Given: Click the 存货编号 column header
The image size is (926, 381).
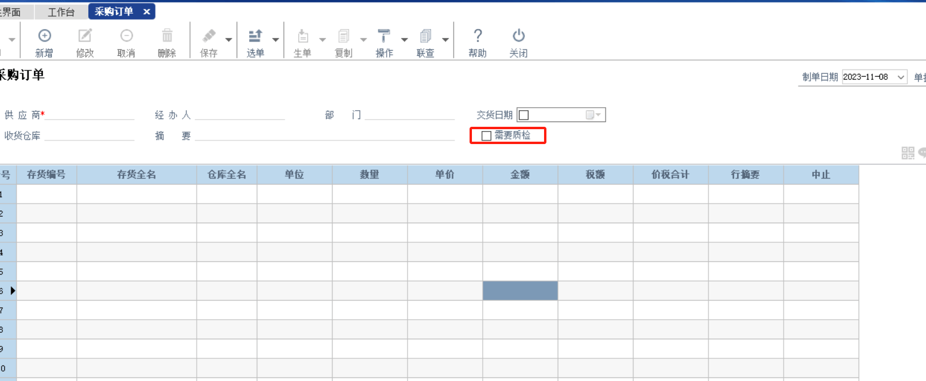Looking at the screenshot, I should coord(46,175).
